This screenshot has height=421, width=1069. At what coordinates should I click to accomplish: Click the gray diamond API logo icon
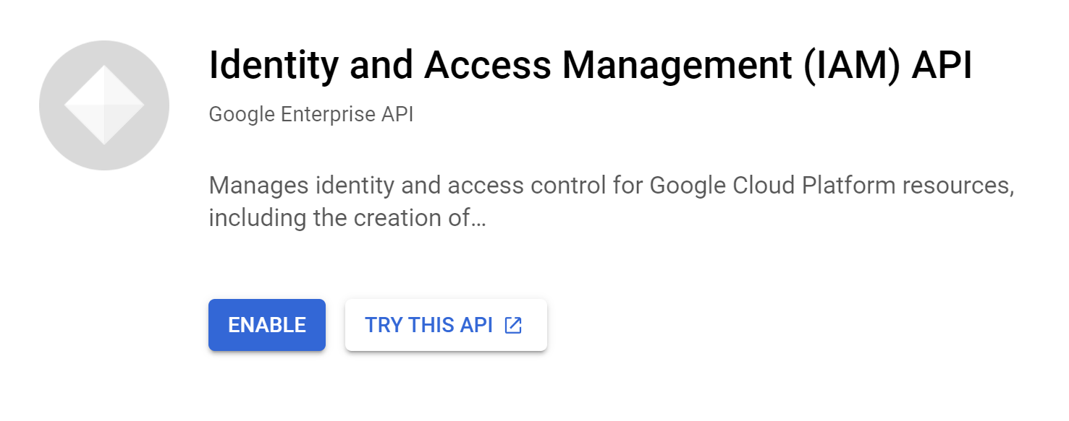tap(104, 105)
